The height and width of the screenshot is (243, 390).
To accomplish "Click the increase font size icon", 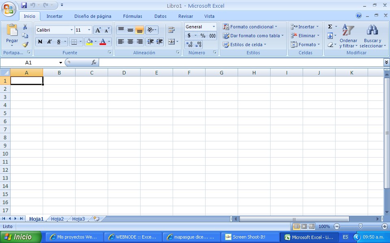I will tap(98, 30).
